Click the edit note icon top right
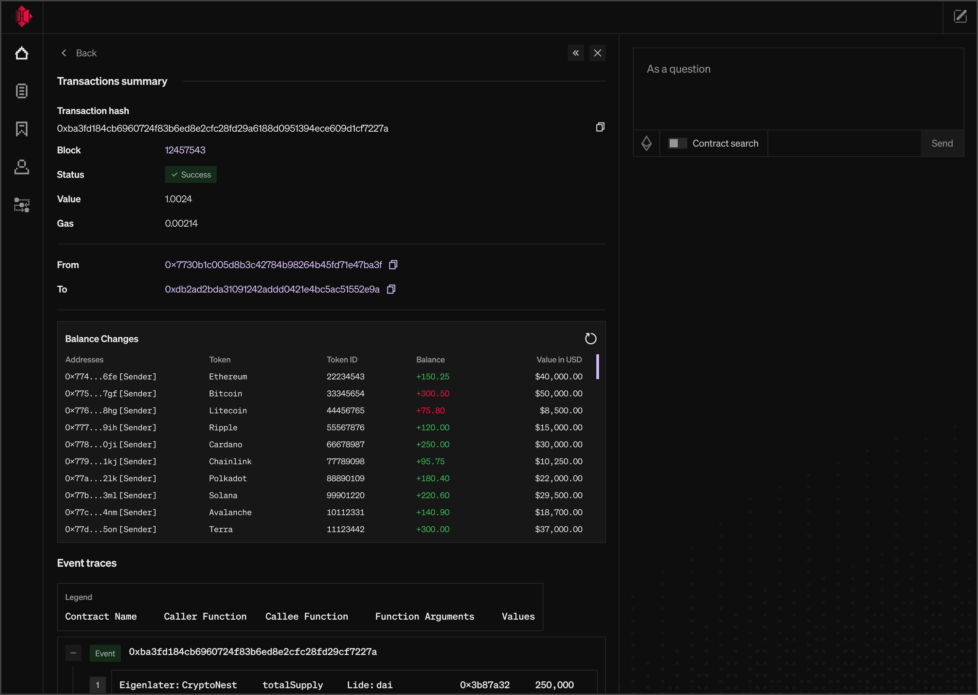978x695 pixels. click(x=960, y=17)
